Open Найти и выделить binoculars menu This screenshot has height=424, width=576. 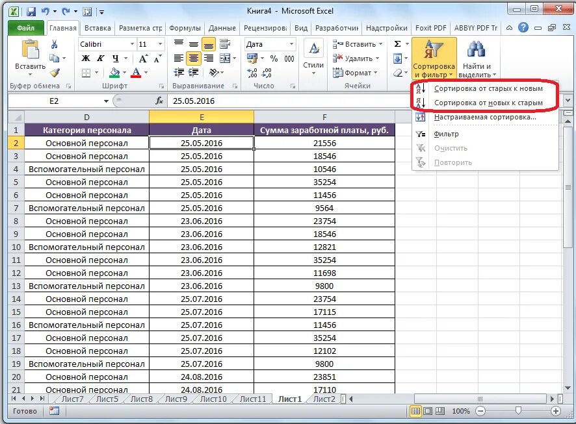477,58
